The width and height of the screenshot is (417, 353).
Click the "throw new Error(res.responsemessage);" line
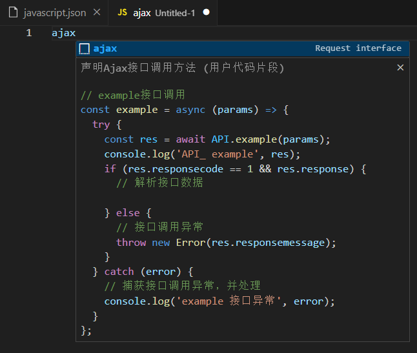coord(226,243)
